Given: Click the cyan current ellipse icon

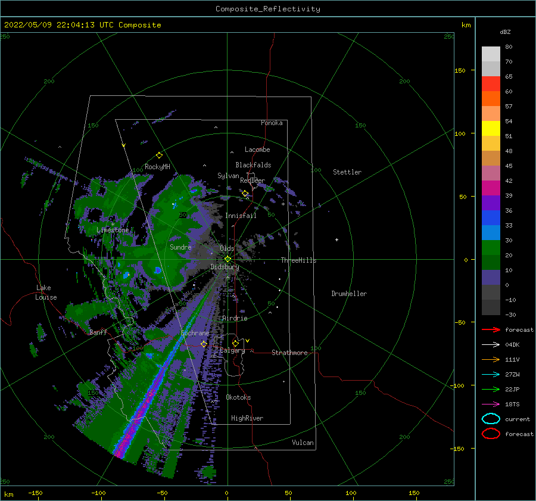Looking at the screenshot, I should click(491, 419).
